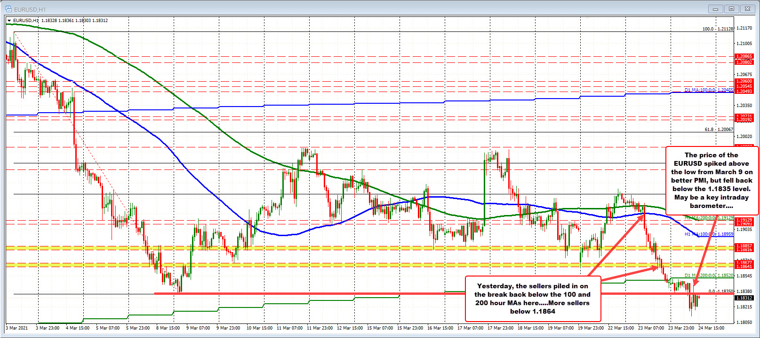Click the 1.18050 price scale value
Image resolution: width=760 pixels, height=338 pixels.
[x=744, y=323]
